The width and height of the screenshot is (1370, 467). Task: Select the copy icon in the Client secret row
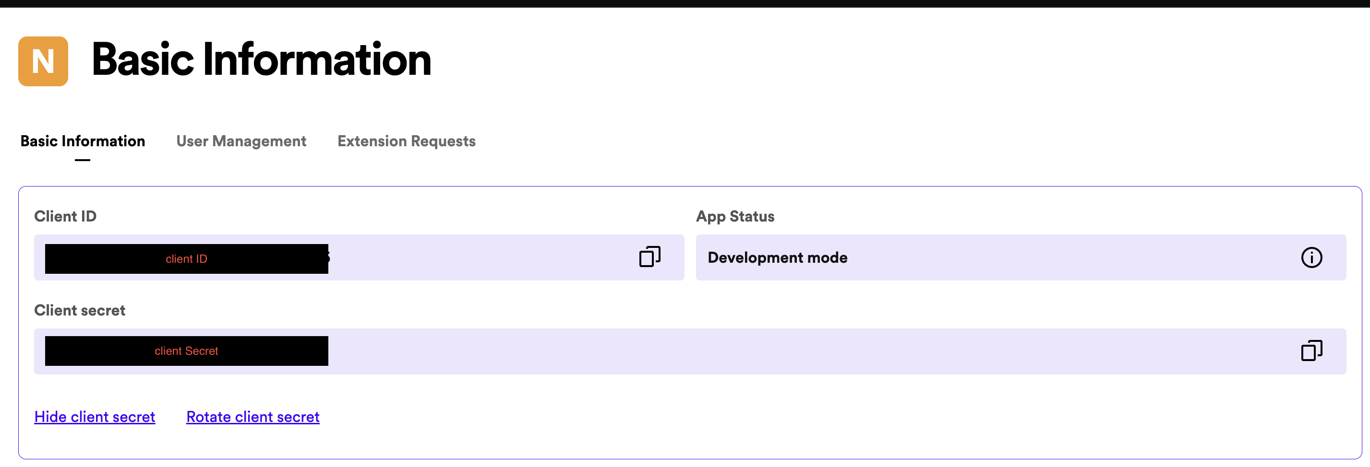click(1311, 350)
